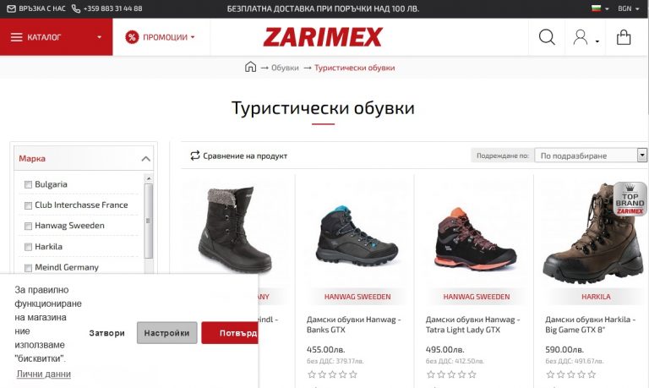The height and width of the screenshot is (388, 649).
Task: Open the Лични данни link
Action: click(x=43, y=374)
